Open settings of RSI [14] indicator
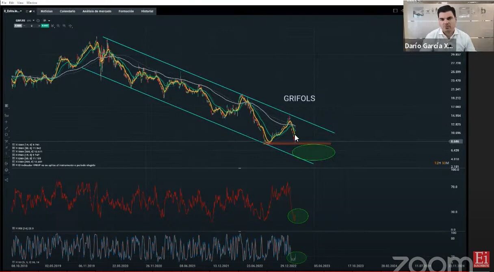Image resolution: width=494 pixels, height=272 pixels. 13,229
